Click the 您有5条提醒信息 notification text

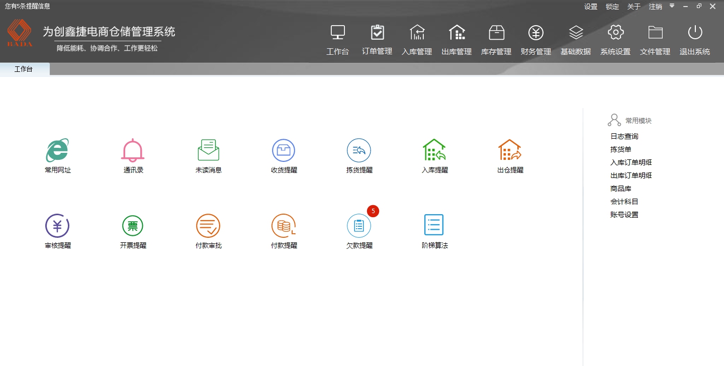(26, 7)
